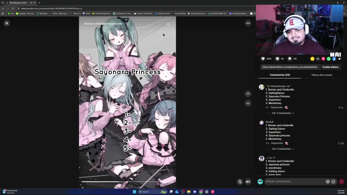The height and width of the screenshot is (195, 347).
Task: Like the Cheeseburger comment with 6 likes
Action: (x=339, y=108)
